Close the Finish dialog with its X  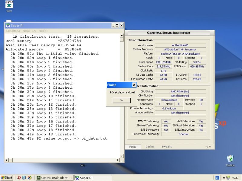click(x=134, y=85)
